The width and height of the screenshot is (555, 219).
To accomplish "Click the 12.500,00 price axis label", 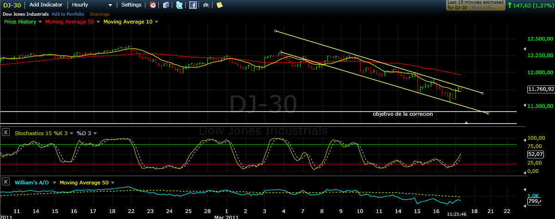I will click(539, 39).
